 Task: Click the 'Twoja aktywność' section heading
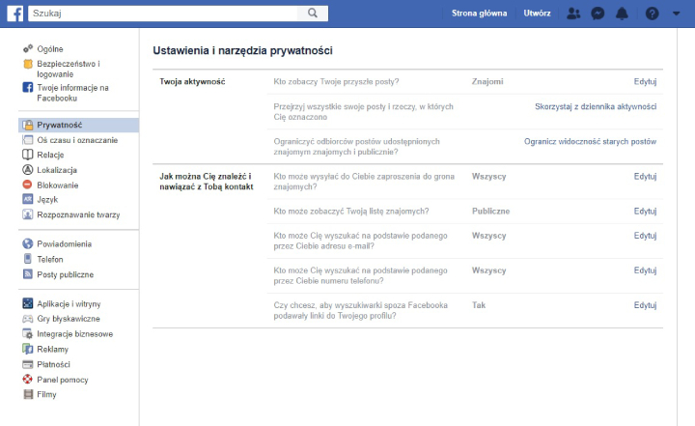tap(192, 82)
